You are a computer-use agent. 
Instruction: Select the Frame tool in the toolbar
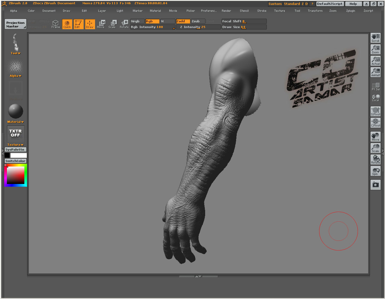(55, 24)
